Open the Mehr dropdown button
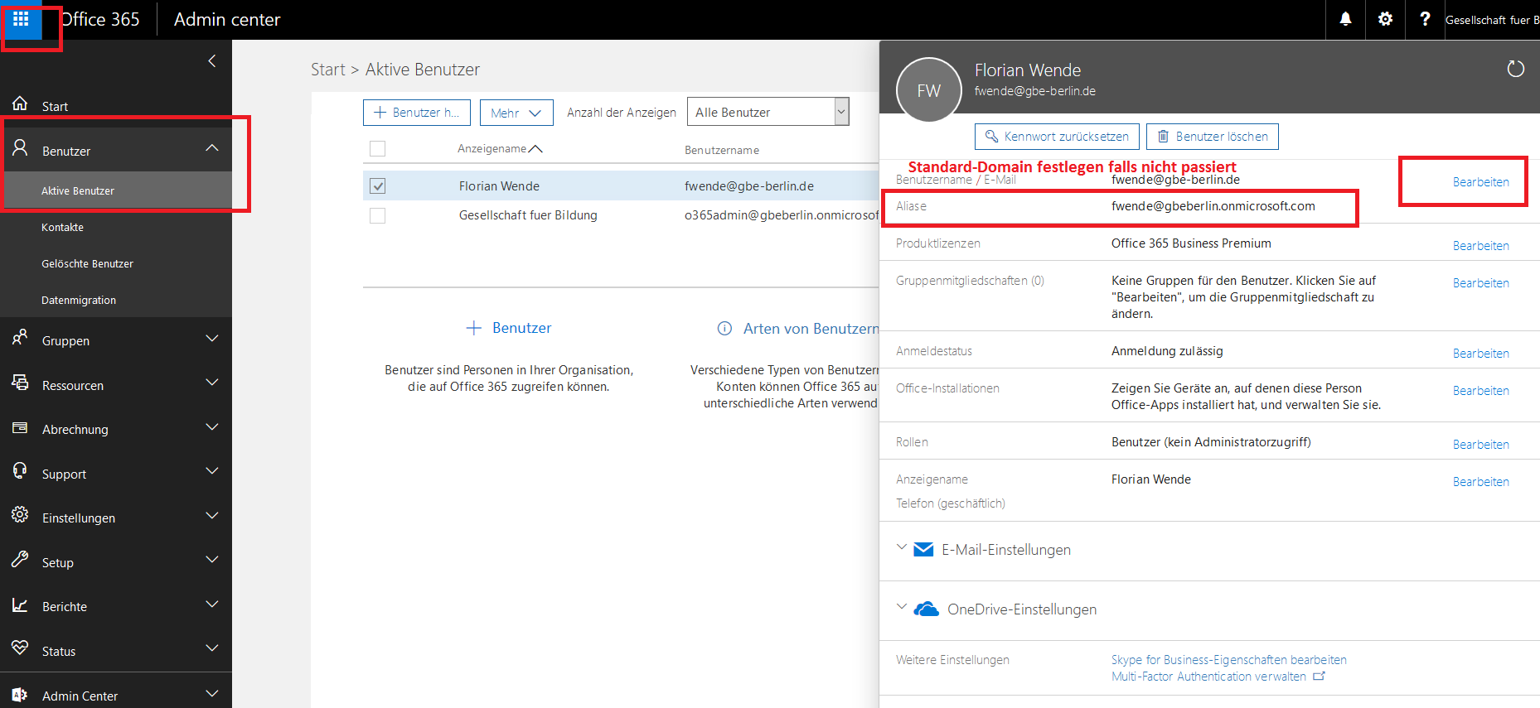Image resolution: width=1540 pixels, height=708 pixels. pyautogui.click(x=516, y=113)
